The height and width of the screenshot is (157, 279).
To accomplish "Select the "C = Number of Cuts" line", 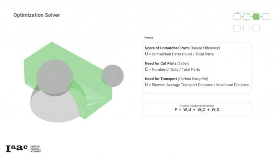I will point(172,69).
